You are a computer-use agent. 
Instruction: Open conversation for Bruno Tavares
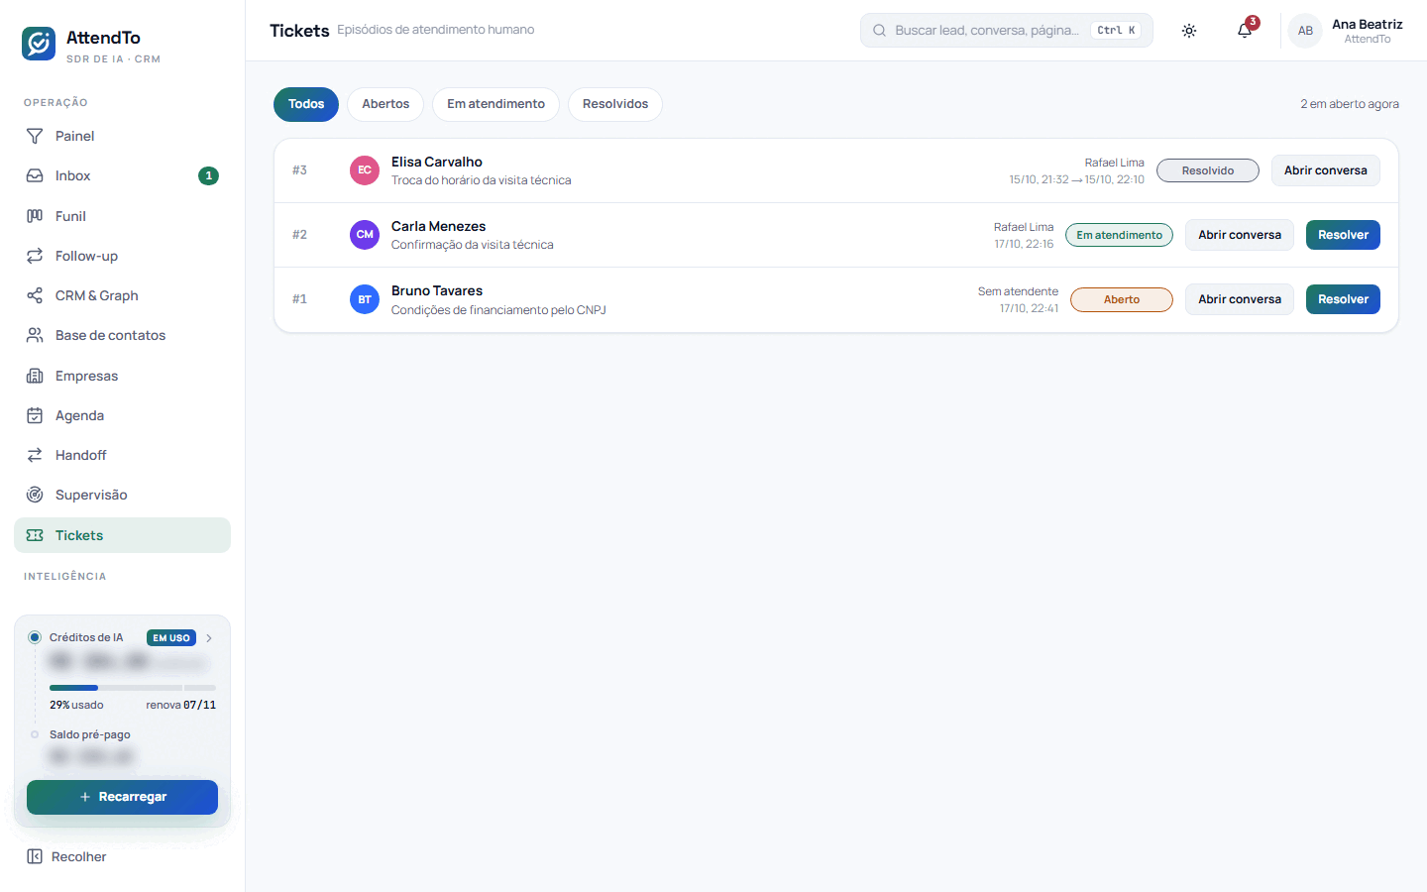click(x=1240, y=299)
